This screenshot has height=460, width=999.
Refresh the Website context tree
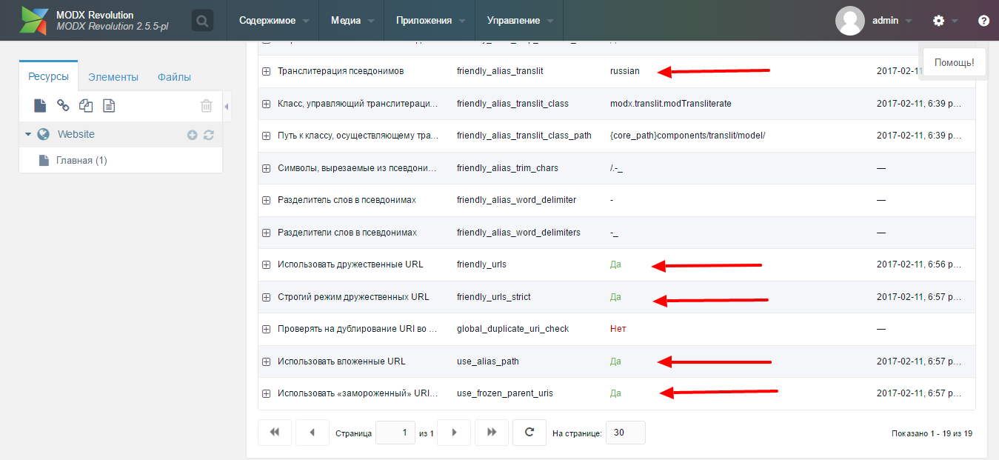pos(209,135)
